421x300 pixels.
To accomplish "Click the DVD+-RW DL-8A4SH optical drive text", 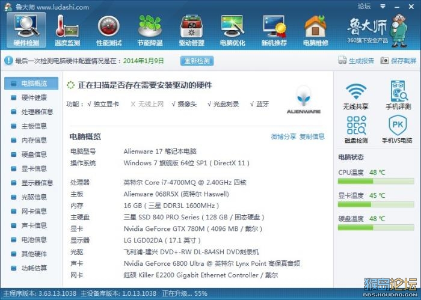I will click(191, 252).
